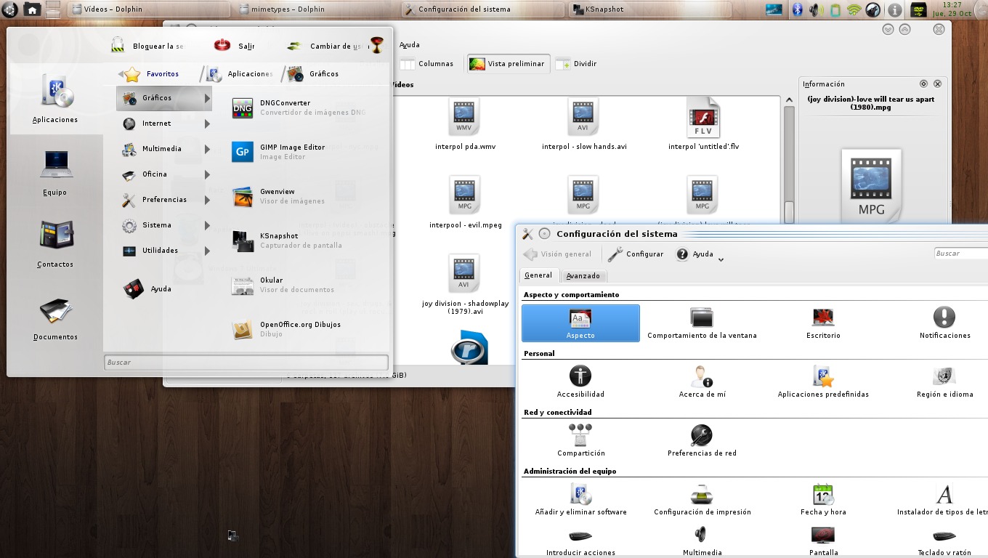The height and width of the screenshot is (558, 988).
Task: Click the launcher Buscar search field
Action: (x=246, y=362)
